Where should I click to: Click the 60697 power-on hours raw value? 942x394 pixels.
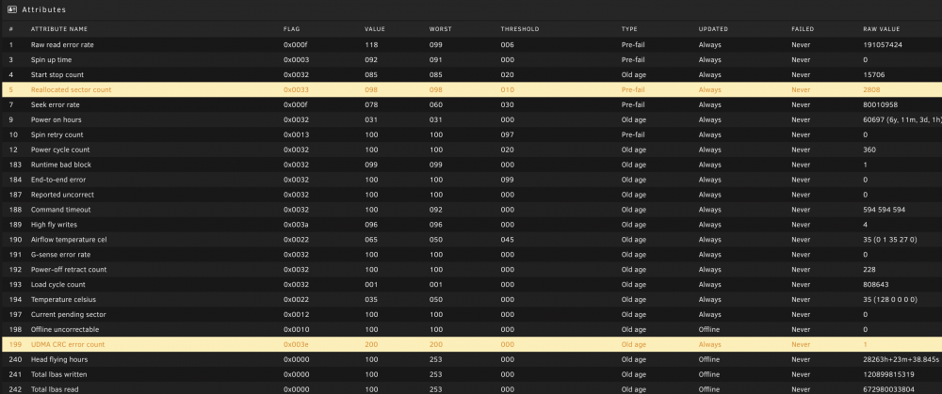click(901, 120)
